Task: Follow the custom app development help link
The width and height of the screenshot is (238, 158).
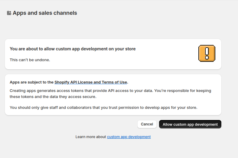Action: click(x=129, y=137)
